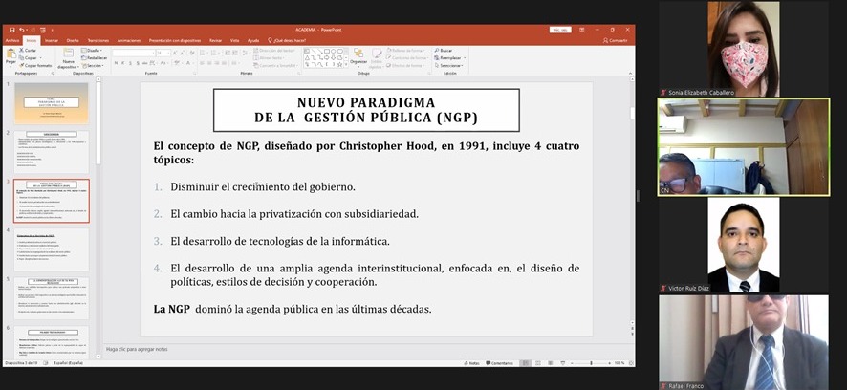Viewport: 847px width, 390px height.
Task: Toggle center text alignment
Action: (x=209, y=63)
